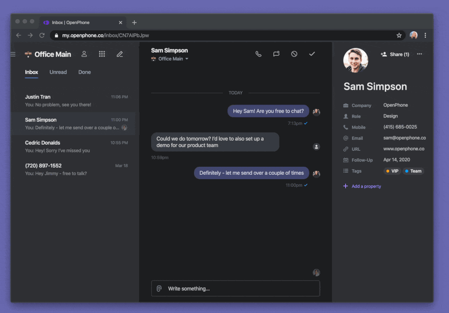Screen dimensions: 449x313
Task: Open the contact overflow menu (three dots)
Action: tap(420, 54)
